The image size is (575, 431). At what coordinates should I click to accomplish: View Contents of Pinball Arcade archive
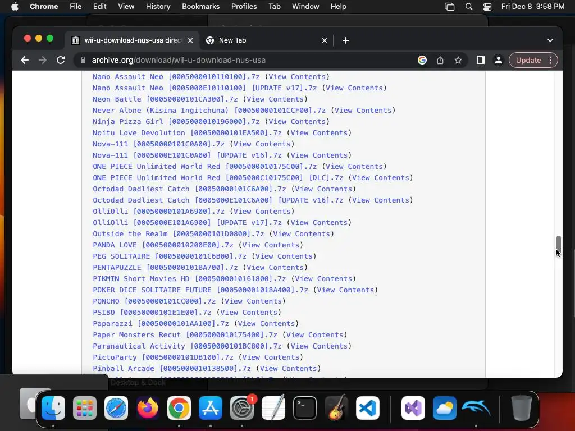point(288,369)
